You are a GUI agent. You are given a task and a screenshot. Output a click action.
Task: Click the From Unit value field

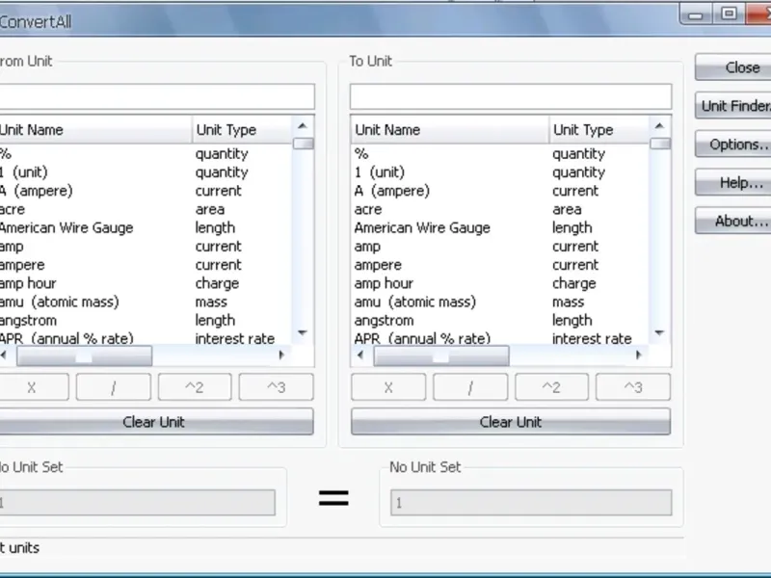point(137,502)
